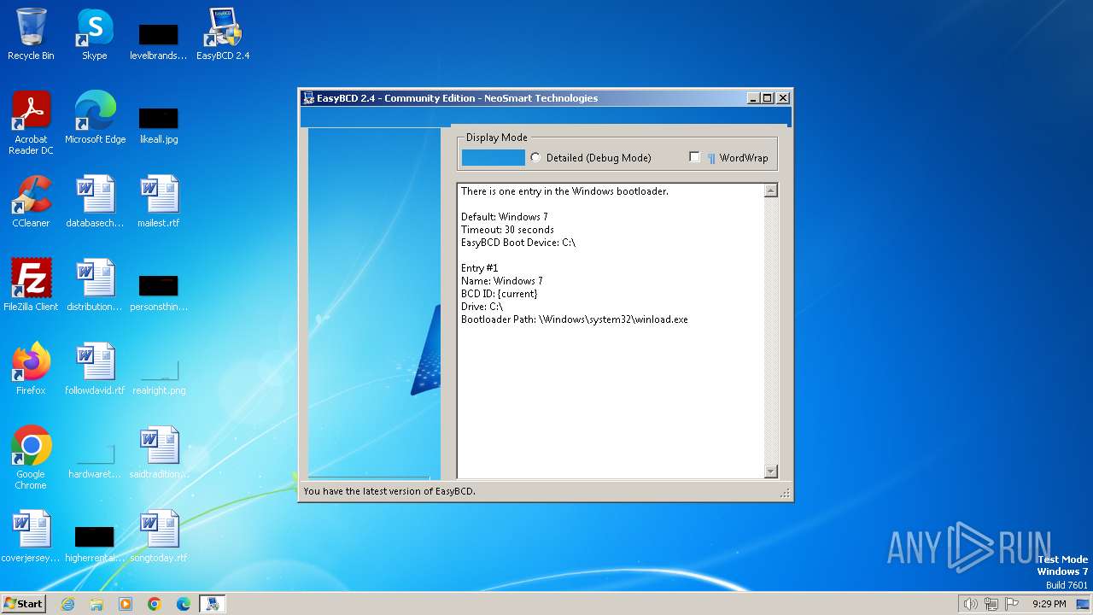Open Windows Media Player from the taskbar
Viewport: 1093px width, 615px height.
click(126, 604)
